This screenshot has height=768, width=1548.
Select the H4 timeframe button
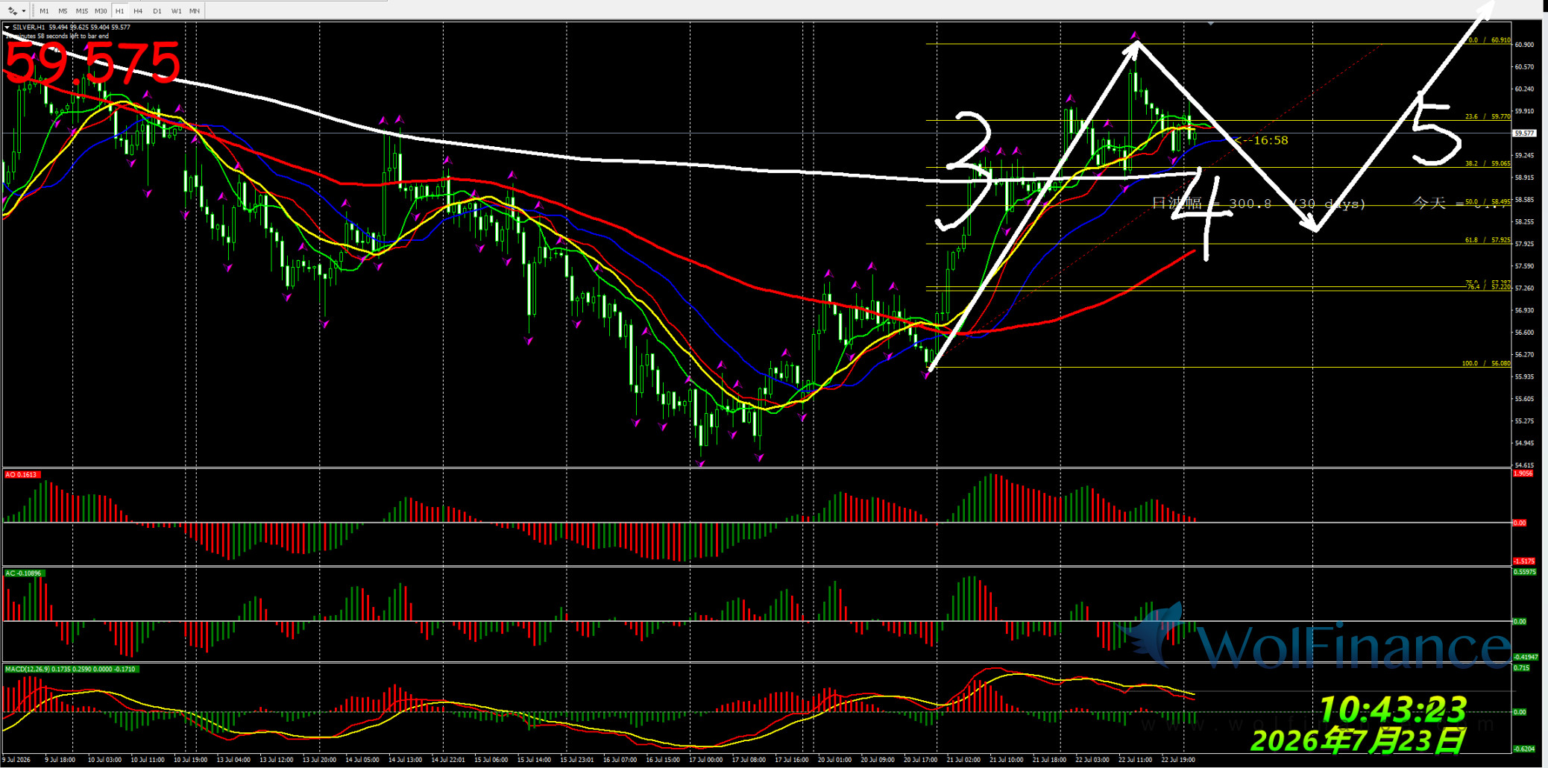click(138, 10)
